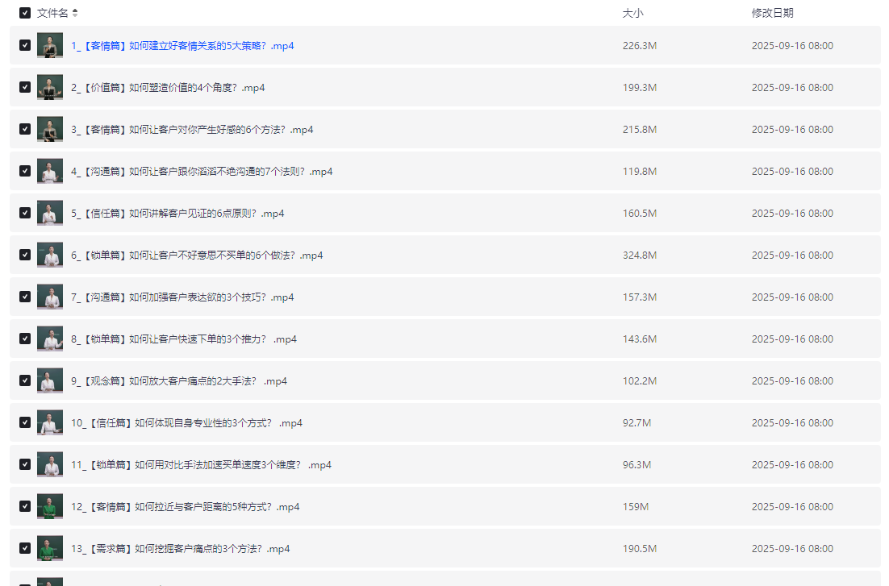Click the 文件名 column header label
Viewport: 889px width, 586px height.
[x=52, y=13]
